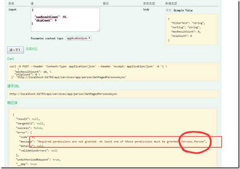Click "__abp": true in response body
The width and height of the screenshot is (240, 169).
coord(26,164)
